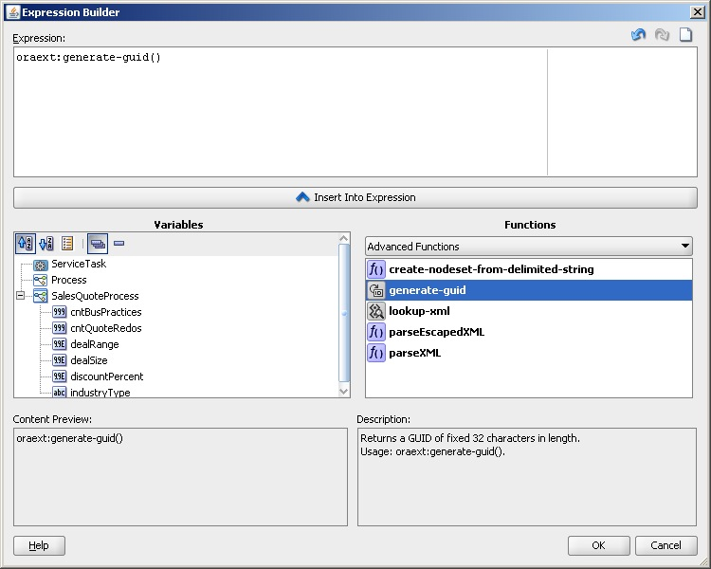Click the blue up arrow on Insert Into Expression

(302, 197)
